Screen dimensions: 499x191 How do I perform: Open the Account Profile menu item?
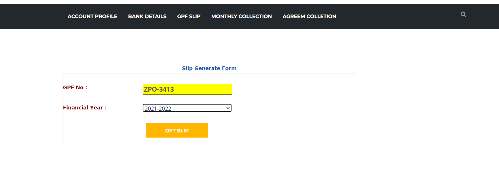point(92,16)
